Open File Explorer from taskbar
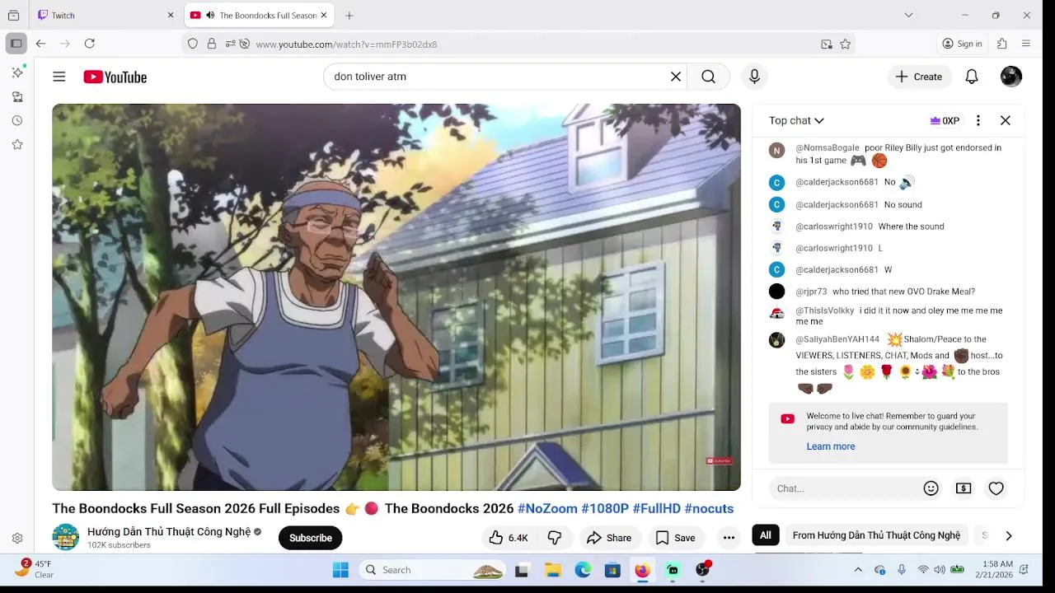 (x=553, y=570)
